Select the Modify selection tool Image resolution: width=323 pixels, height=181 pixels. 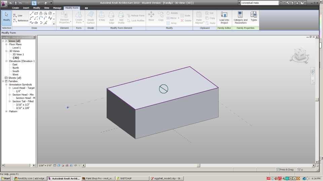6,17
